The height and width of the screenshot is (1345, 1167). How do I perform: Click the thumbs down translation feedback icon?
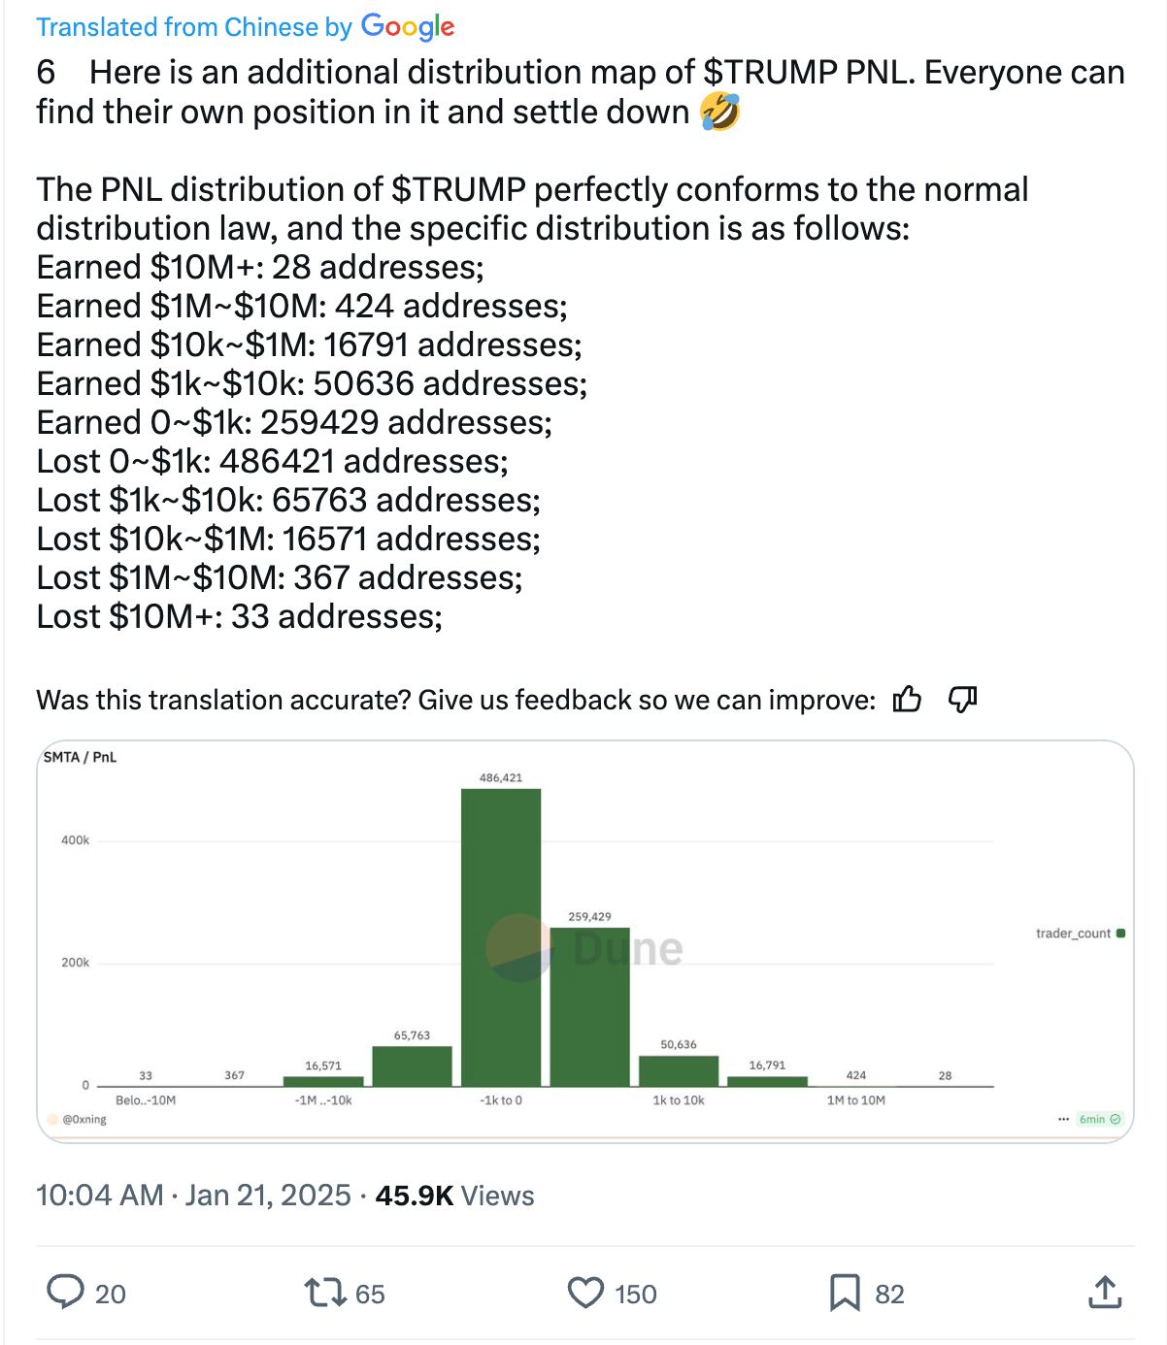tap(962, 699)
